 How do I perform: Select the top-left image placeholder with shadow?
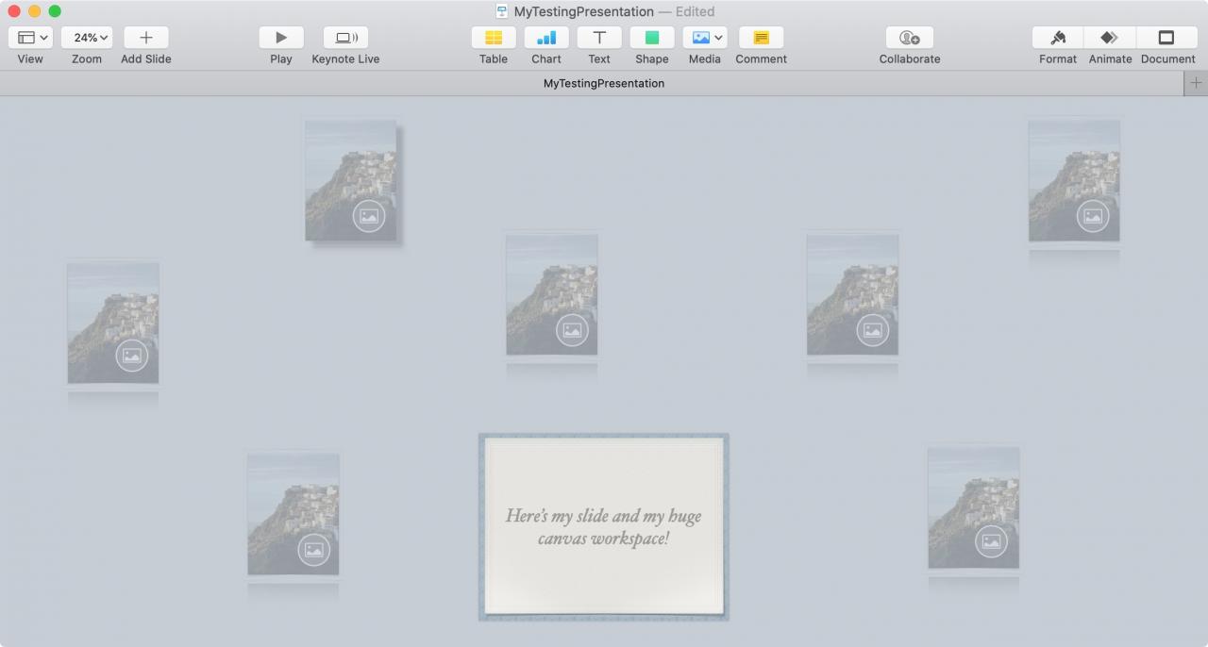[x=351, y=180]
